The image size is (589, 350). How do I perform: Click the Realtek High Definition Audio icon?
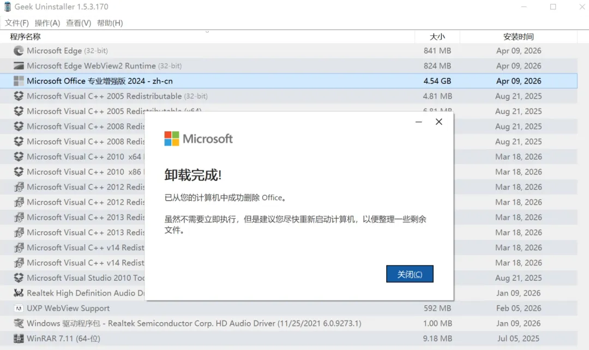(19, 293)
